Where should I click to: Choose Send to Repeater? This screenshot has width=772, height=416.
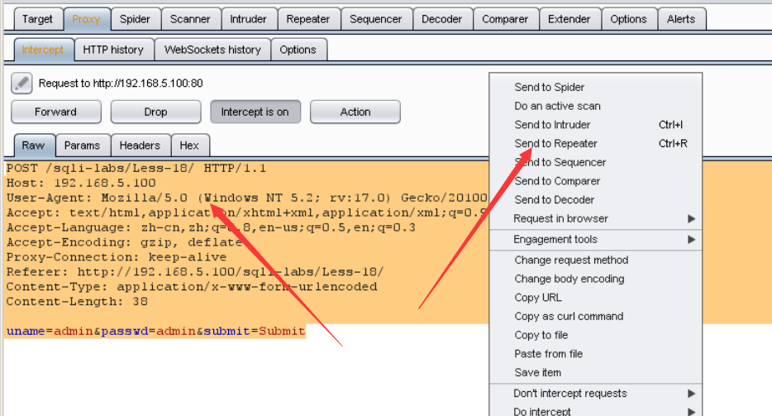click(595, 143)
